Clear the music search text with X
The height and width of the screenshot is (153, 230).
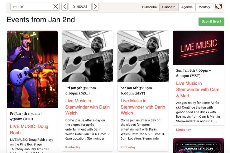click(x=55, y=7)
